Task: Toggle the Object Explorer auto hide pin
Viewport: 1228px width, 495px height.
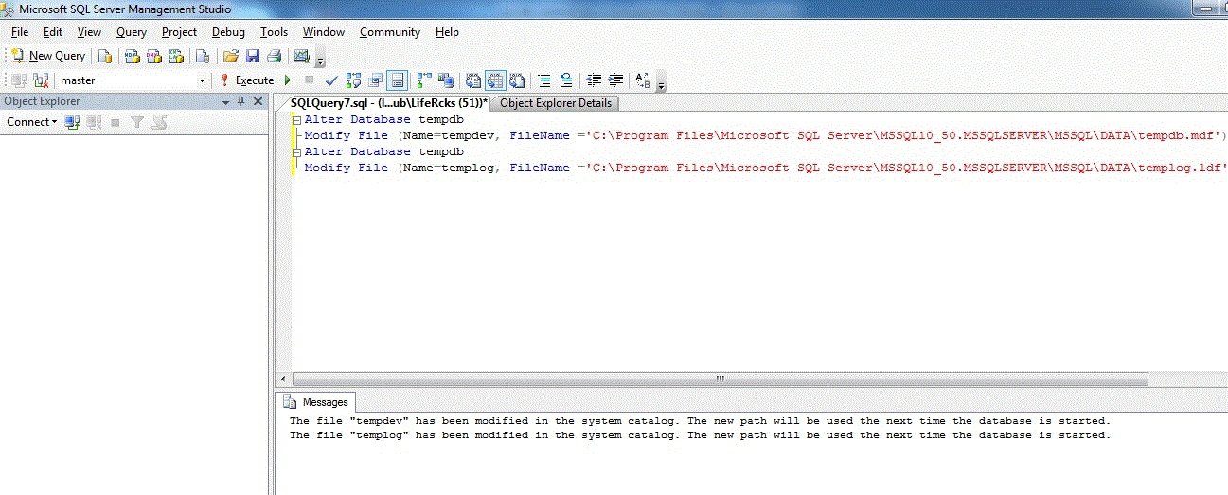Action: (241, 101)
